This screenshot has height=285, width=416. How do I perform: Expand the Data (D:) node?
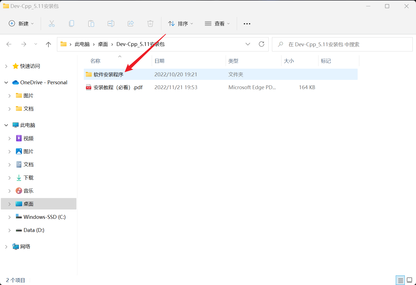[x=10, y=230]
